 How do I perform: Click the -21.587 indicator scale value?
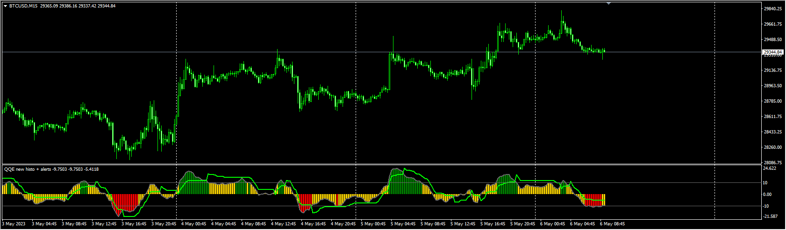point(770,216)
